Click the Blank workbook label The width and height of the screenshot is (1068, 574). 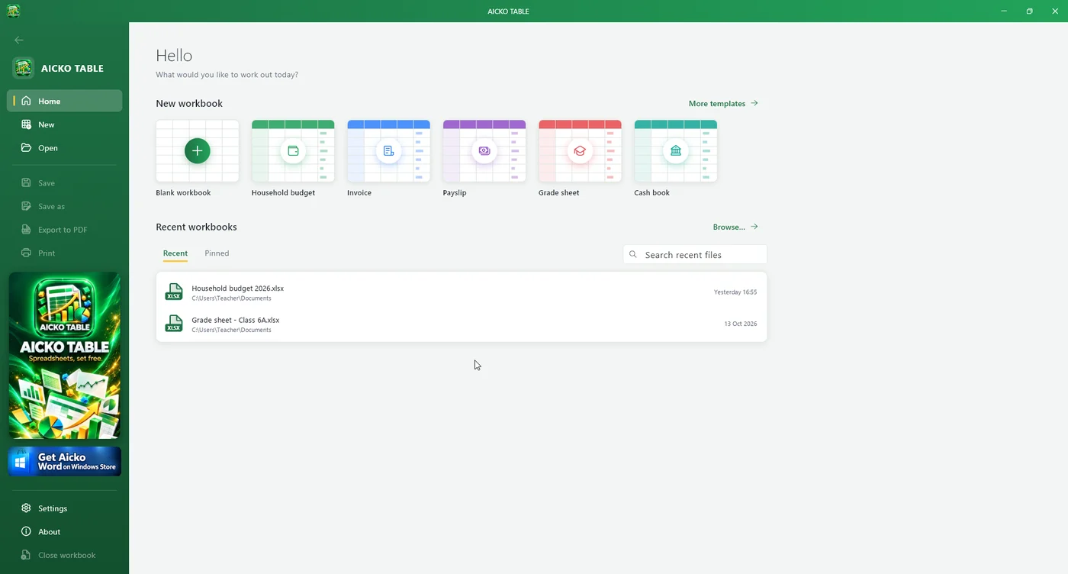[x=183, y=193]
